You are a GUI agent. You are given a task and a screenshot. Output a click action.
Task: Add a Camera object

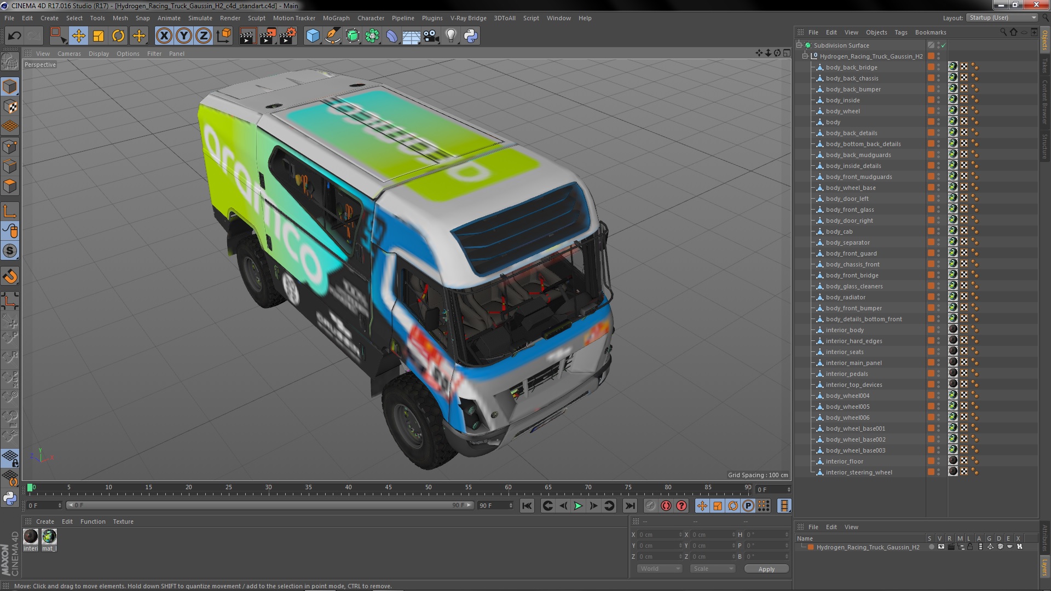(431, 36)
